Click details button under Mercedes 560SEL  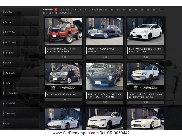tap(105, 57)
